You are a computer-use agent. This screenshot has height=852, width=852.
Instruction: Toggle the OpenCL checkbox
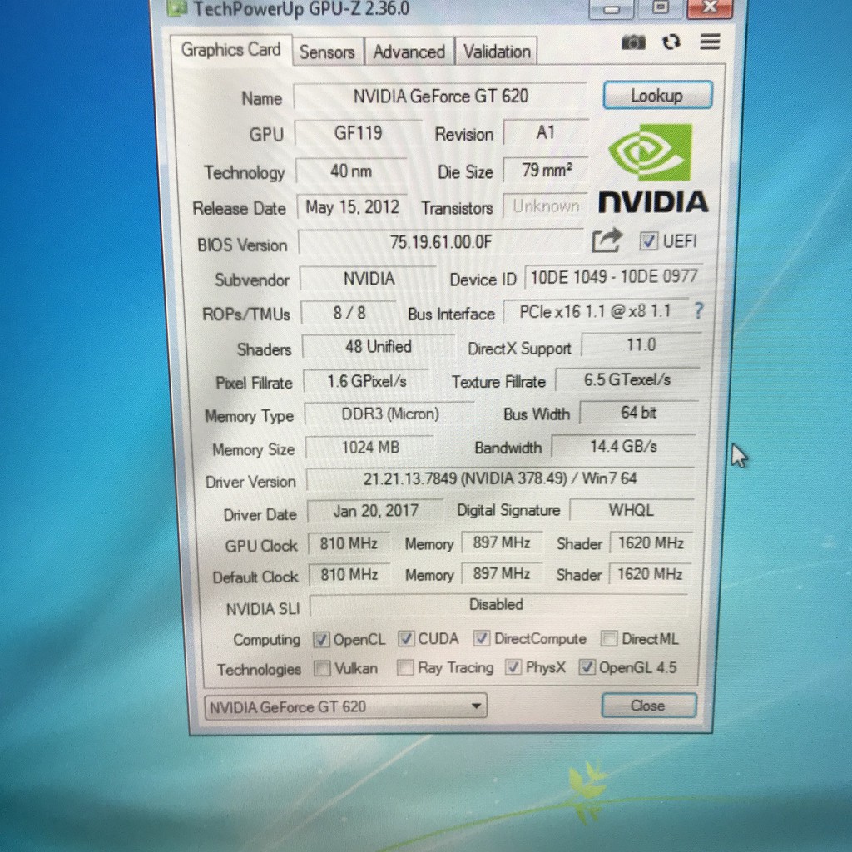[x=321, y=640]
